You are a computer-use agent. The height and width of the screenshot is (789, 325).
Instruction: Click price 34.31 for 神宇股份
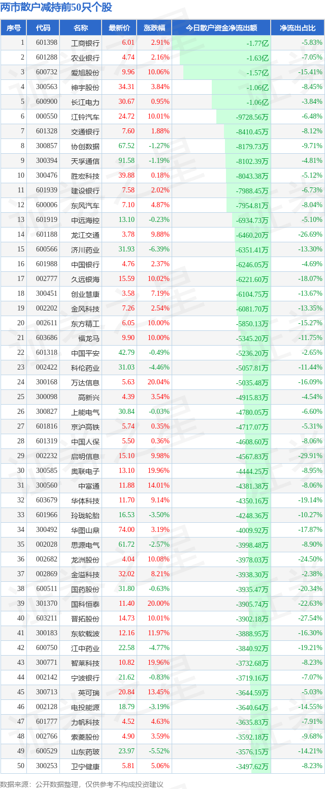[x=126, y=87]
